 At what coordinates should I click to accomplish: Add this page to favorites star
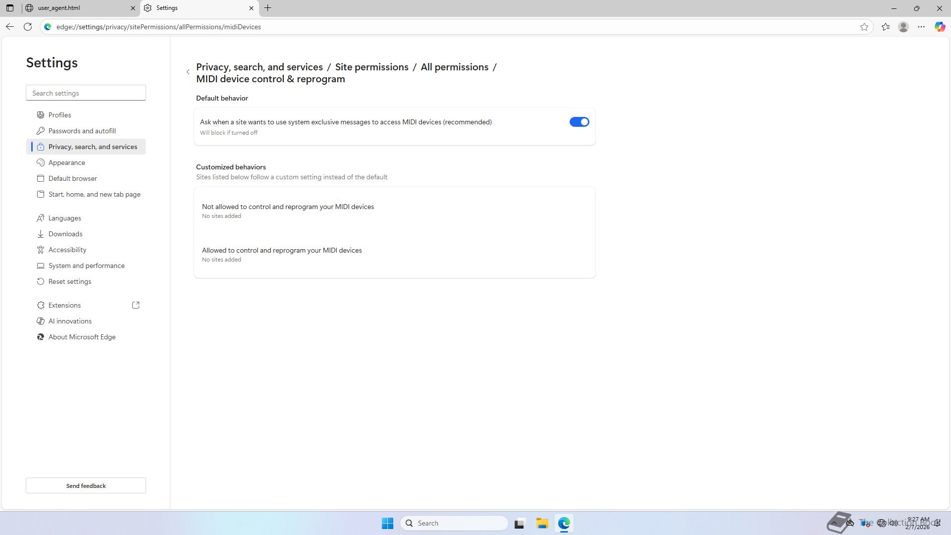coord(864,27)
